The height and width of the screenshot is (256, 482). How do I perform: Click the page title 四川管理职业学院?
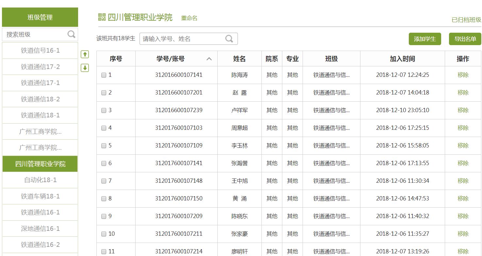140,17
